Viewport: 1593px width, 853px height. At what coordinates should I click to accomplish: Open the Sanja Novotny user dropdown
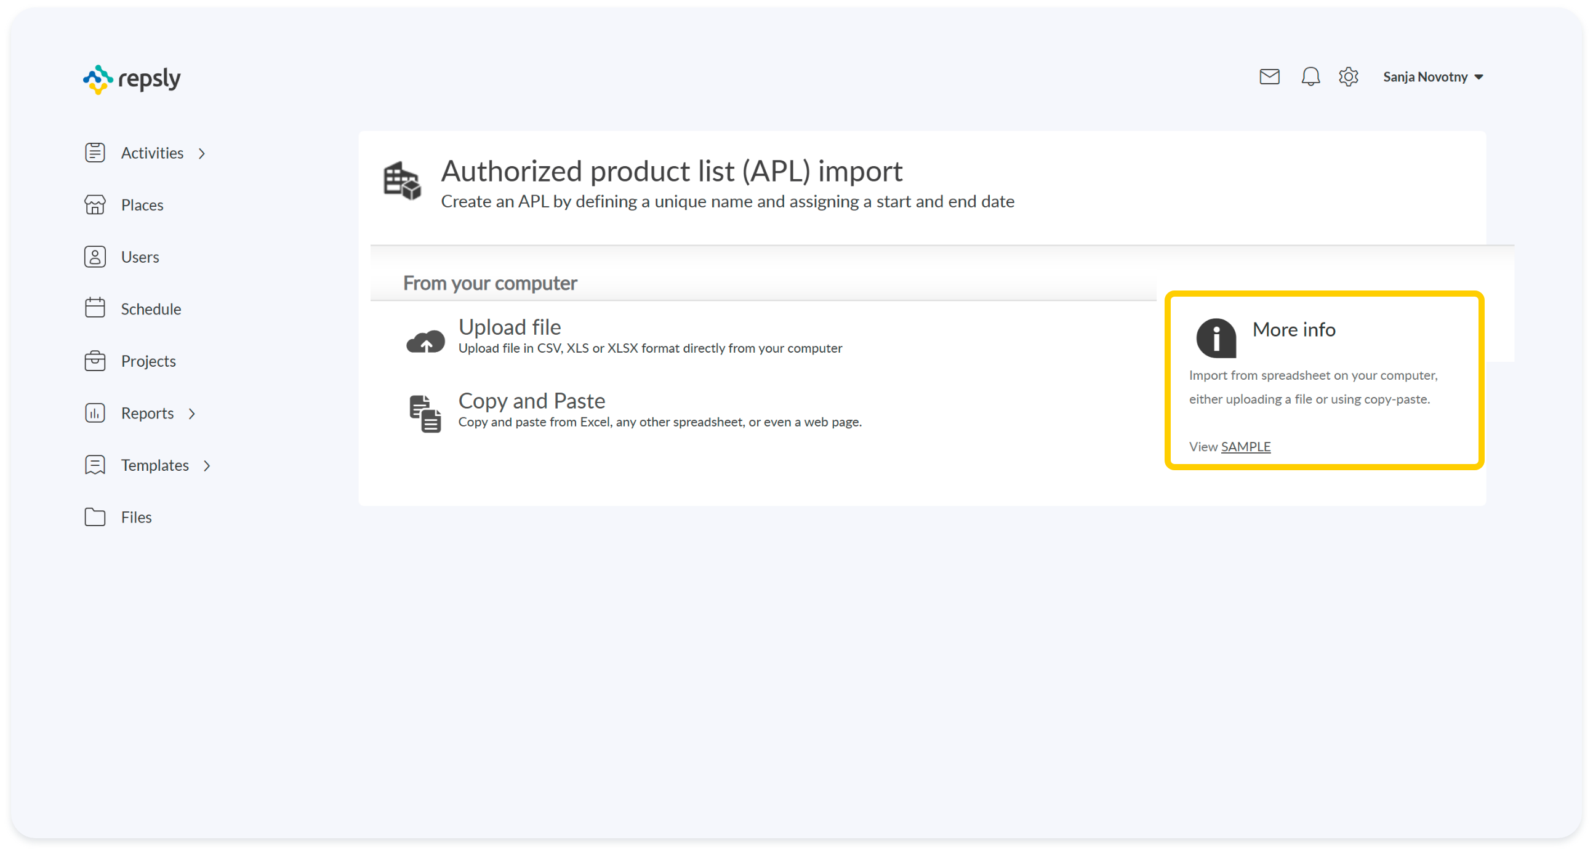tap(1432, 77)
